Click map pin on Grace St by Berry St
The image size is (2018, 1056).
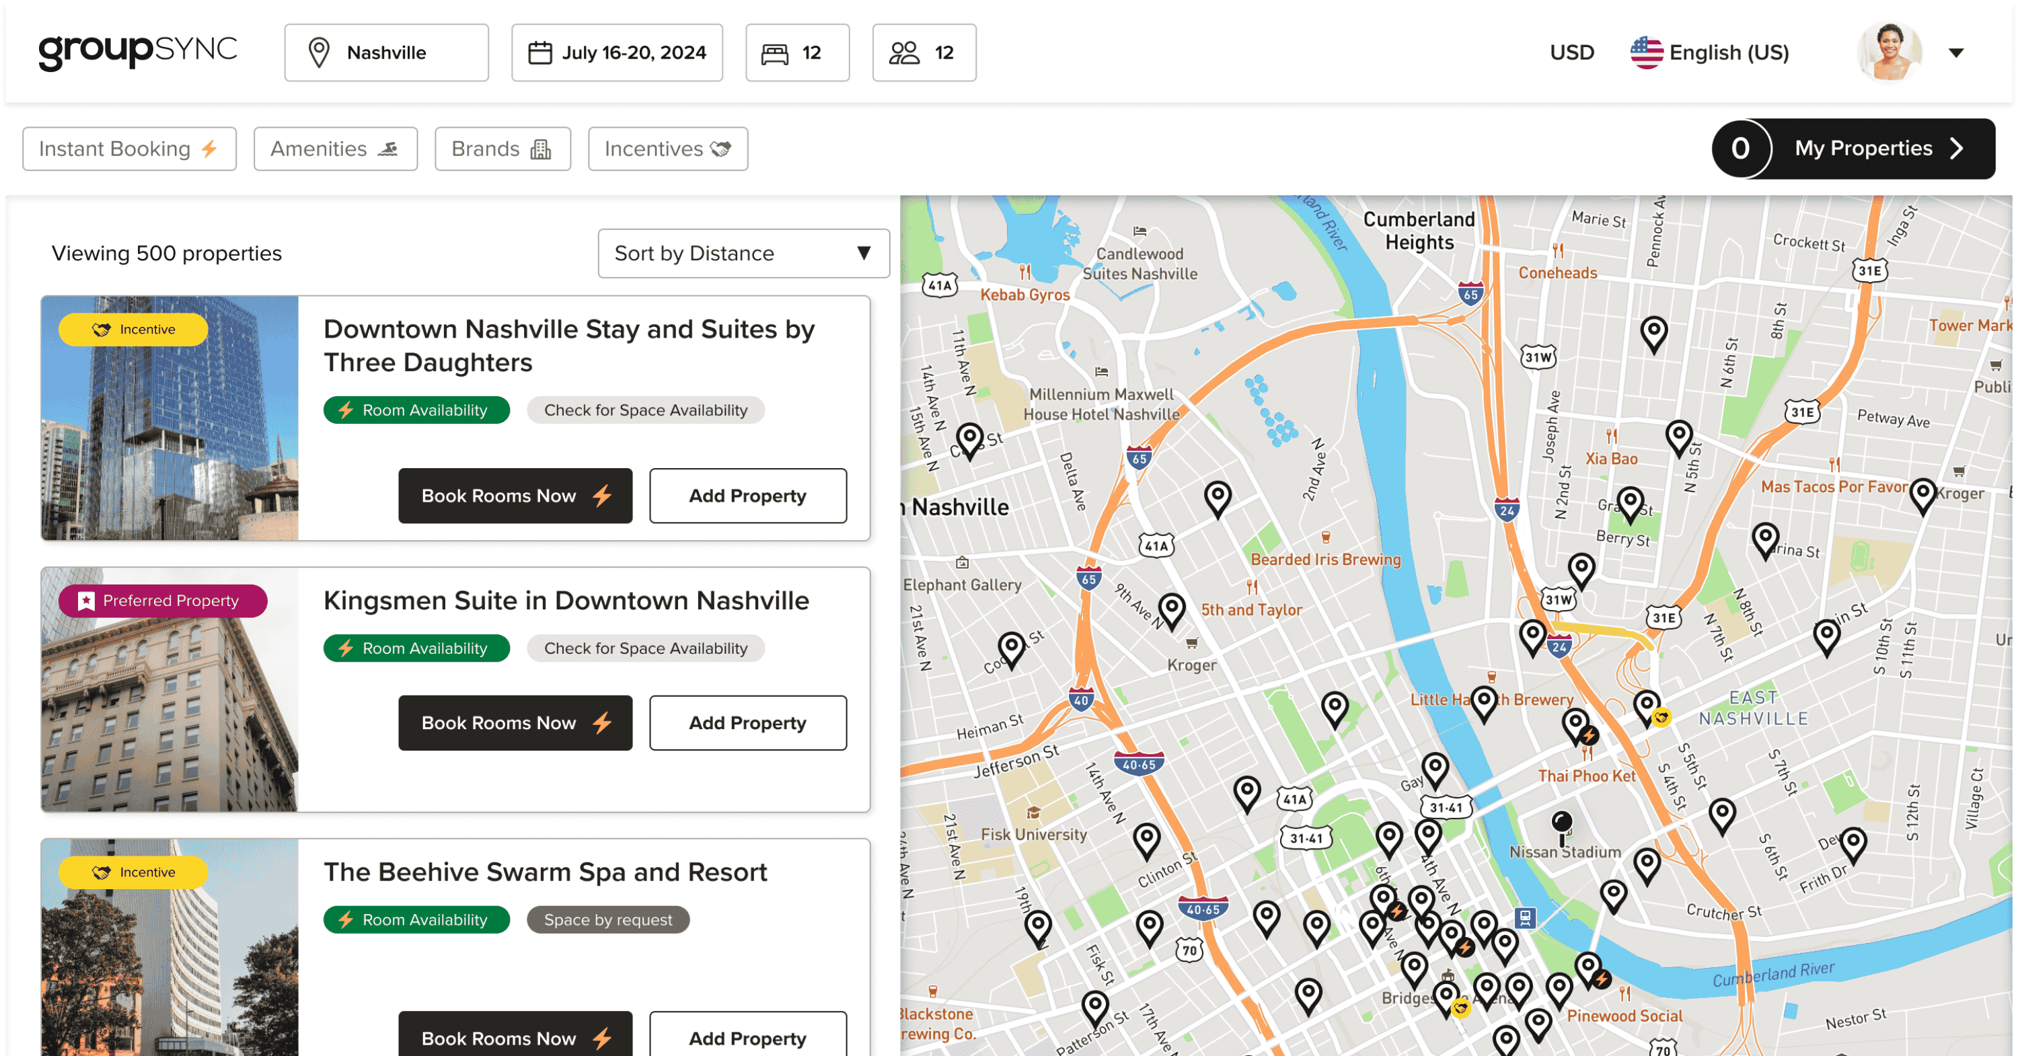(1631, 505)
